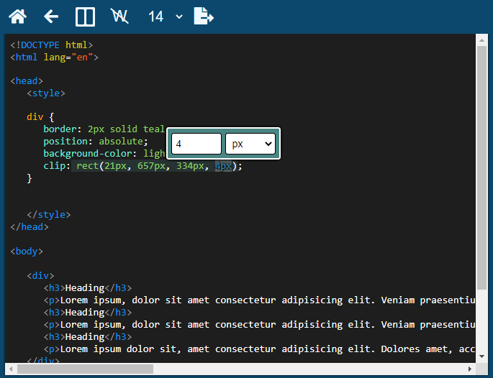
Task: Click the vertical scrollbar up arrow
Action: point(481,40)
